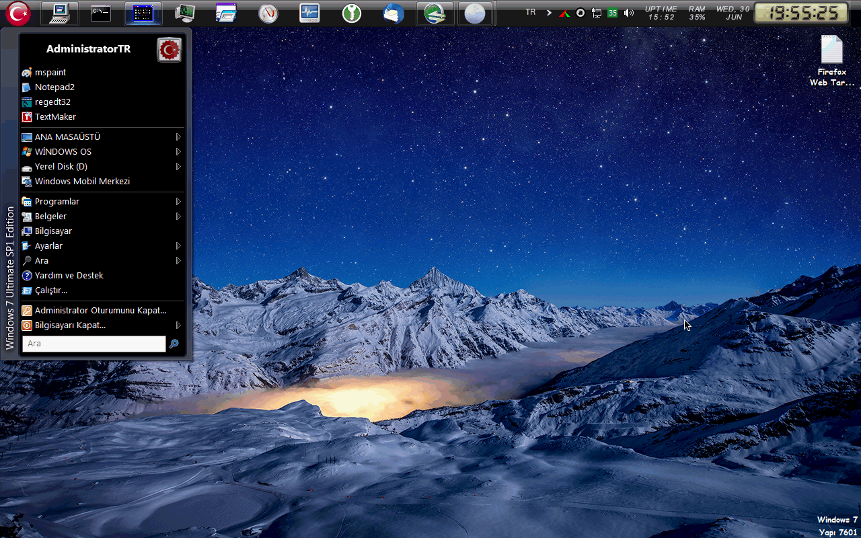Launch regedt32 from the start menu
The image size is (861, 538).
pos(103,102)
